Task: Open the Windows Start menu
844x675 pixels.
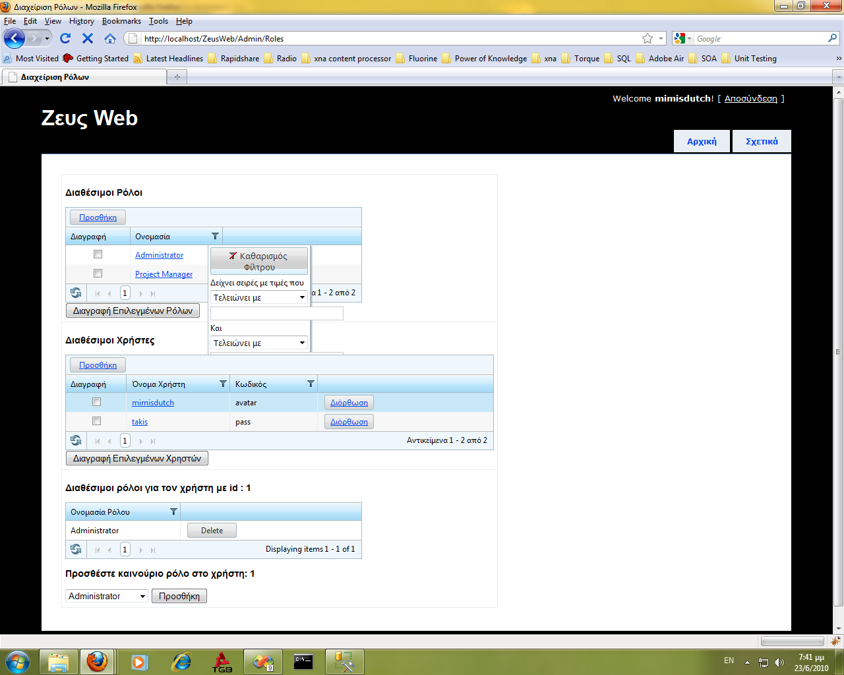Action: tap(17, 661)
